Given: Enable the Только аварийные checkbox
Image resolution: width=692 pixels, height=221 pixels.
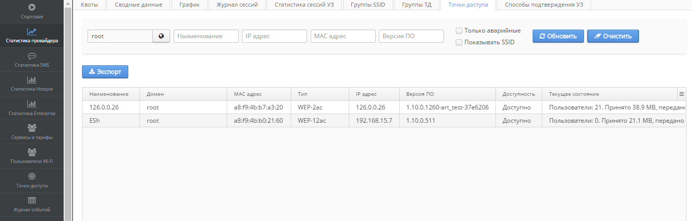Looking at the screenshot, I should [459, 31].
